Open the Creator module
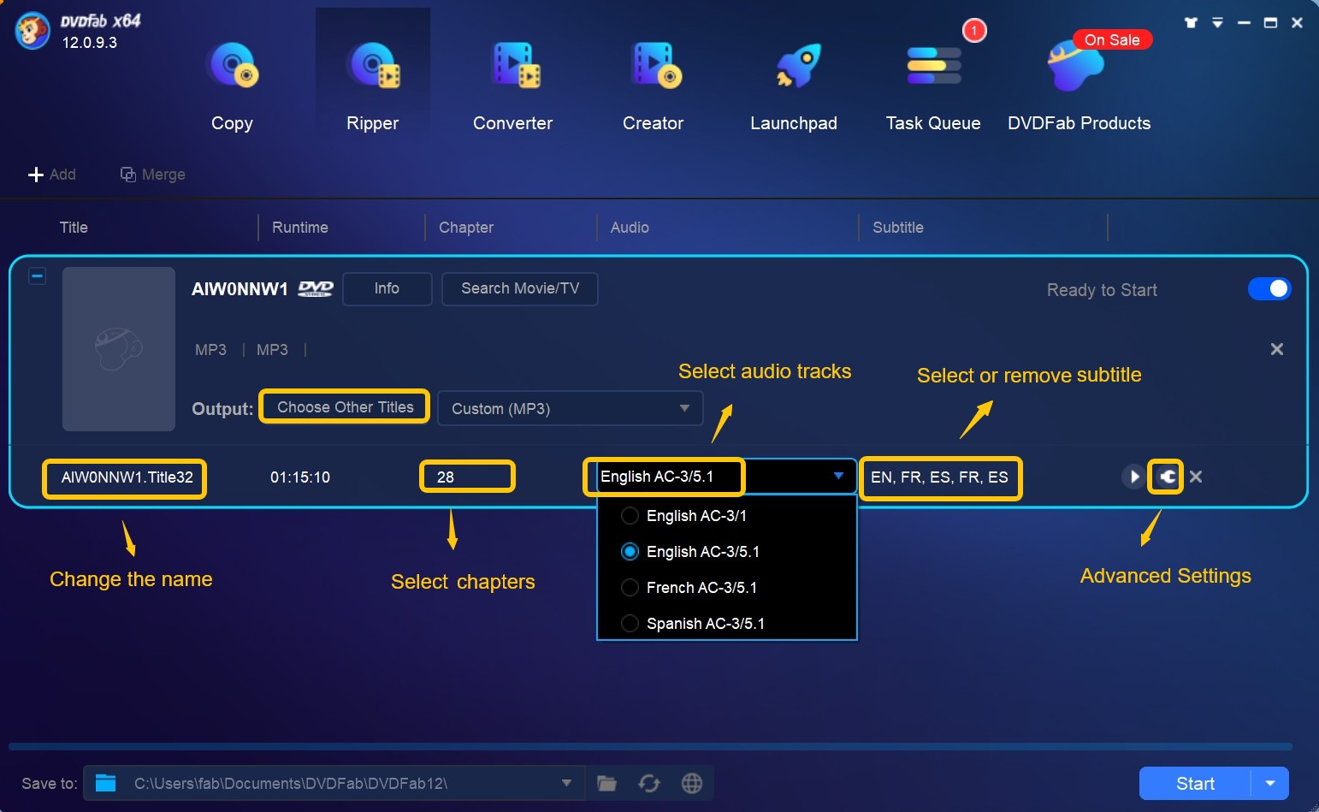Screen dimensions: 1319x812 click(653, 86)
